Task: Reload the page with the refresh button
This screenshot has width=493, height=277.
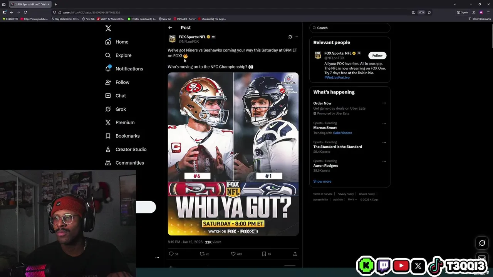Action: (25, 12)
